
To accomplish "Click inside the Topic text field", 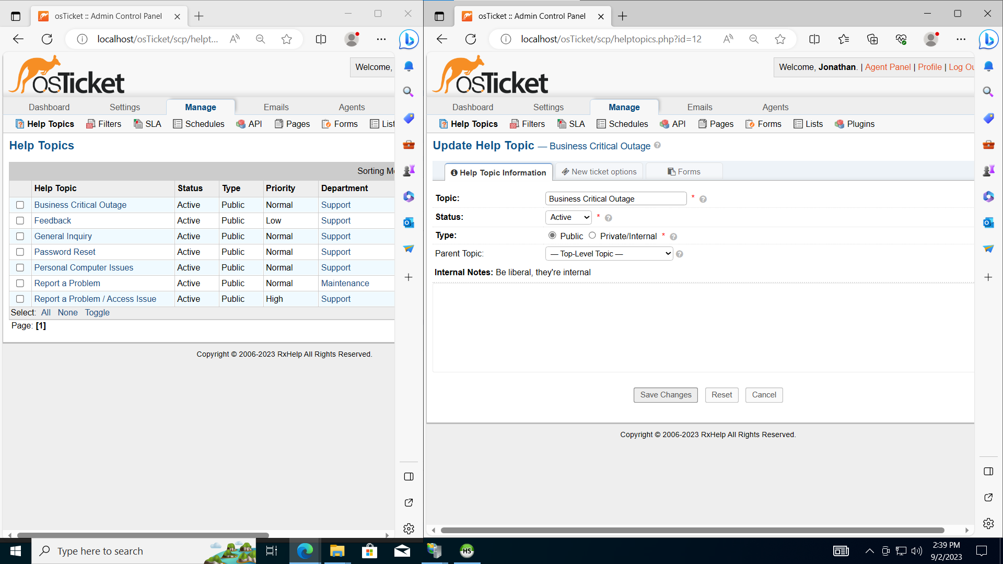I will coord(615,198).
